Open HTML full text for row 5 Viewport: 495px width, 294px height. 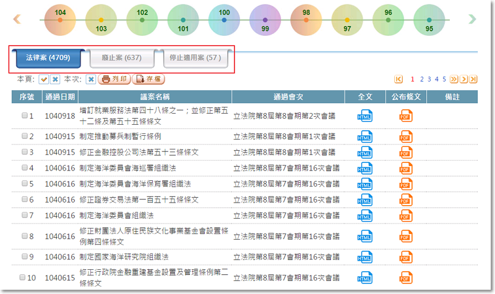click(365, 184)
